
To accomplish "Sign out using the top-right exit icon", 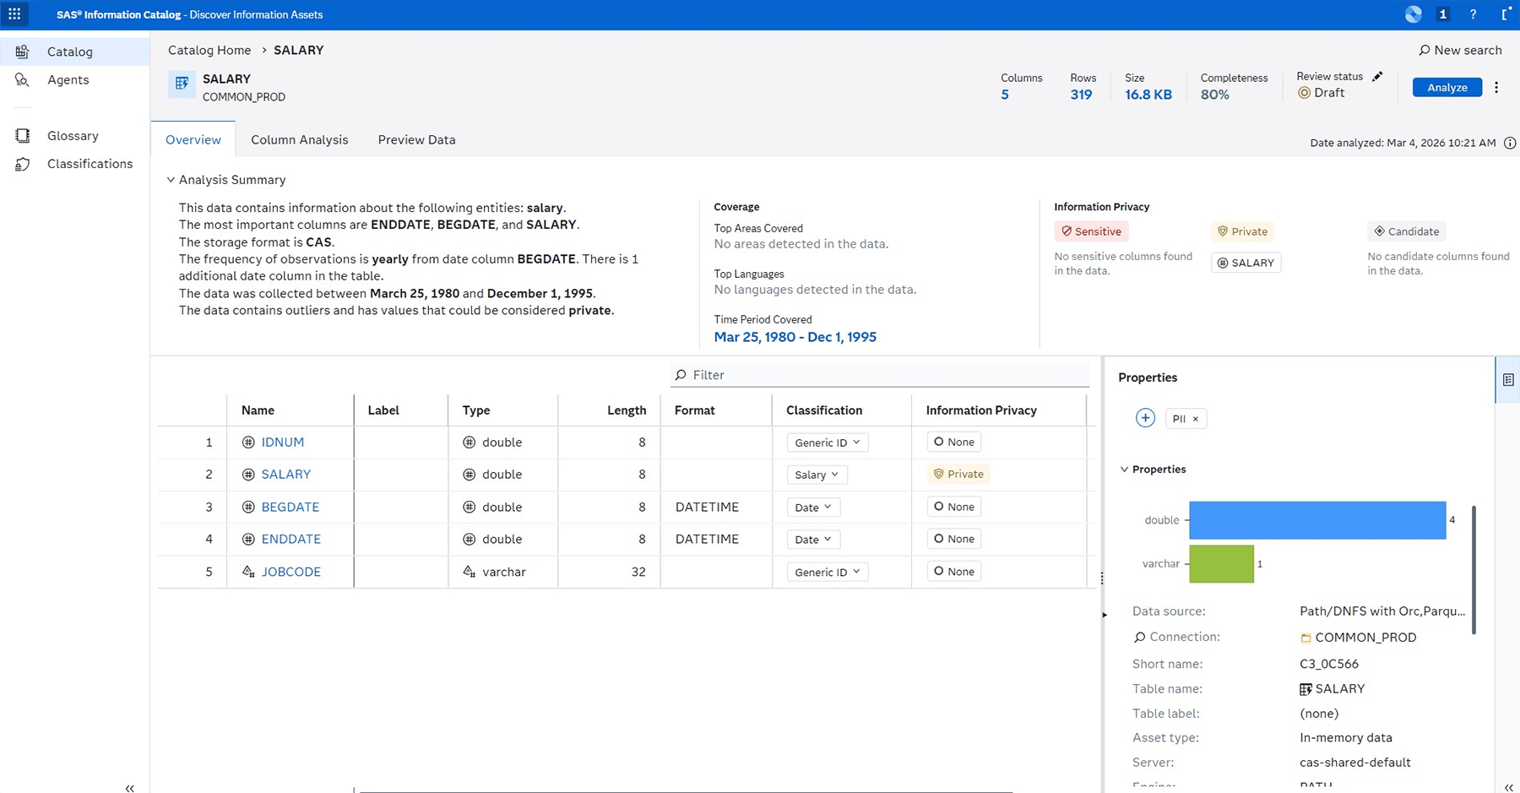I will [x=1506, y=14].
